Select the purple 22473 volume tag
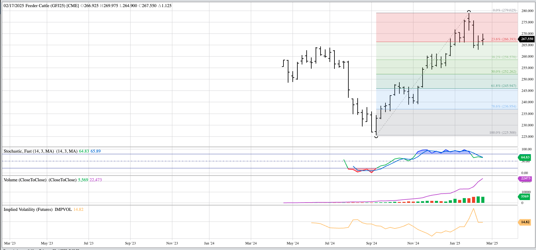Image resolution: width=536 pixels, height=250 pixels. coord(525,178)
